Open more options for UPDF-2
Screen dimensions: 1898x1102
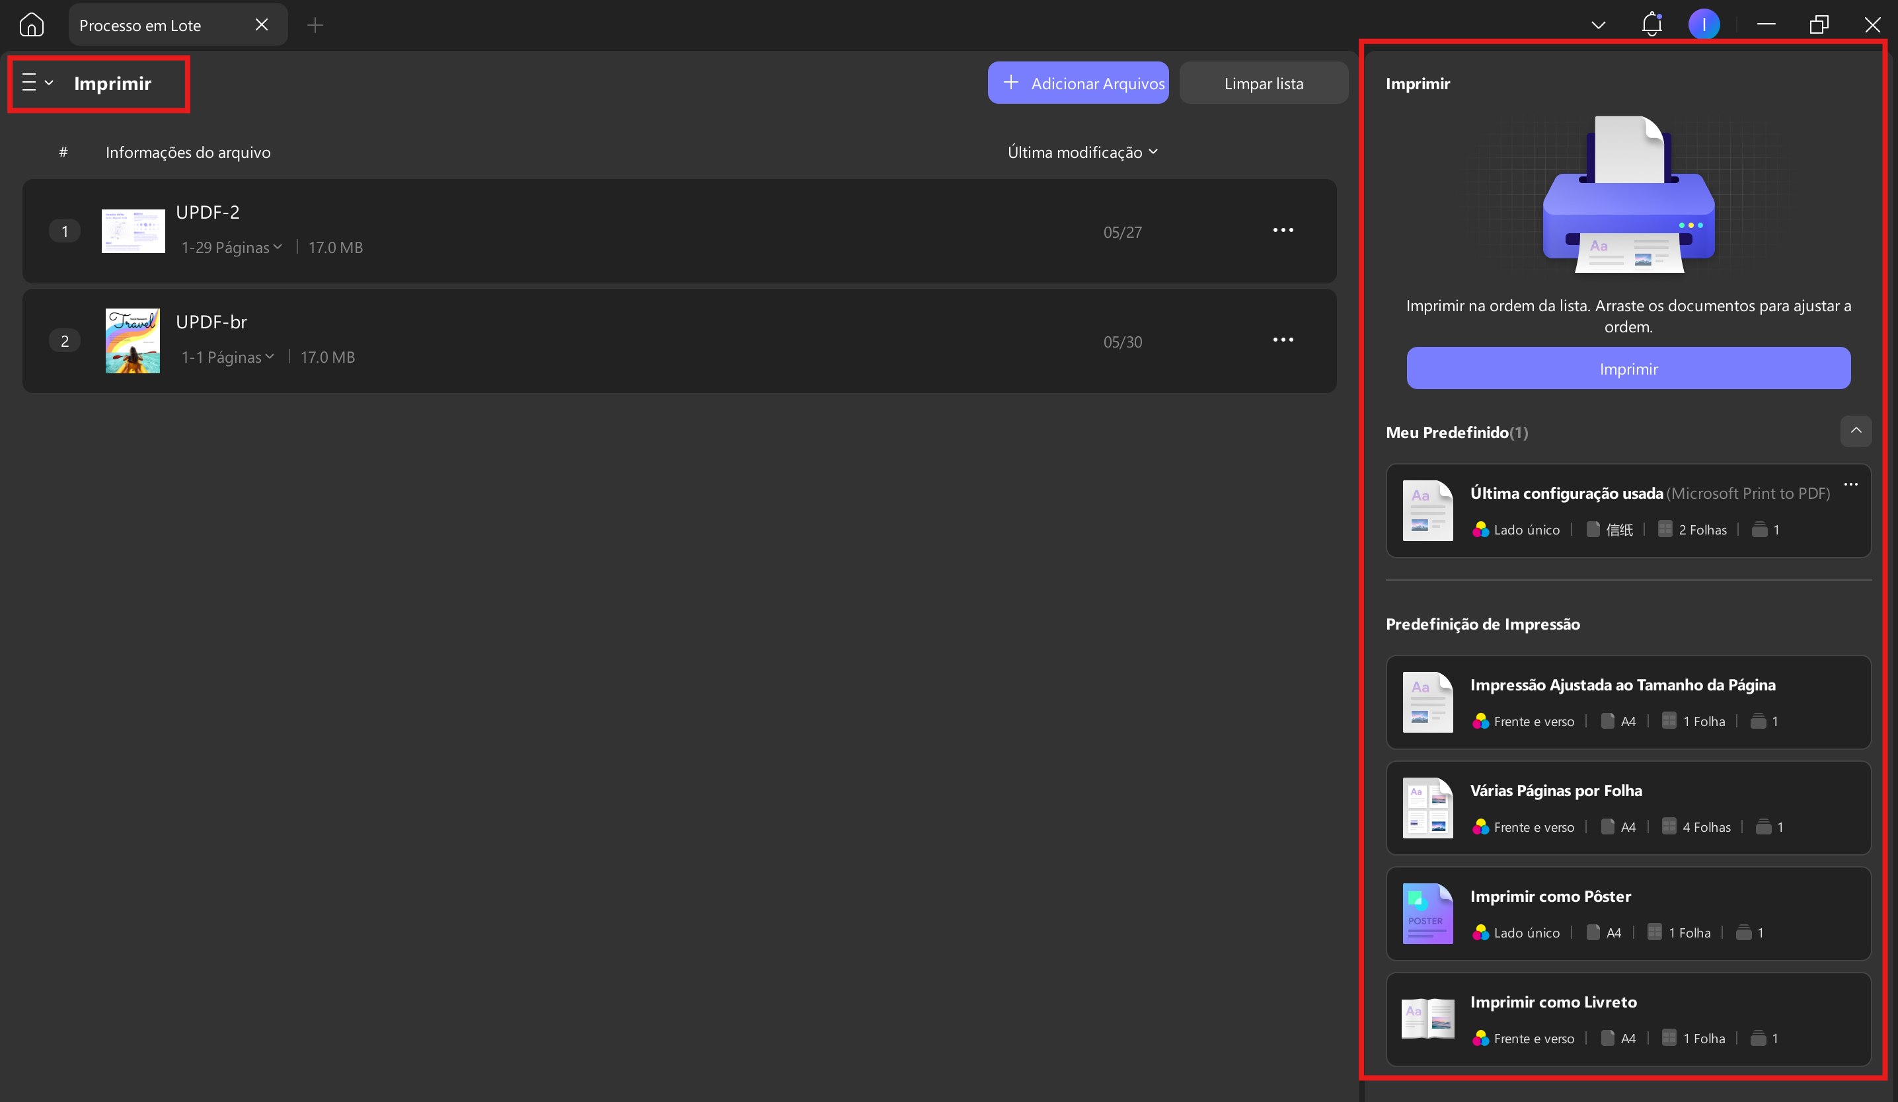(x=1283, y=231)
